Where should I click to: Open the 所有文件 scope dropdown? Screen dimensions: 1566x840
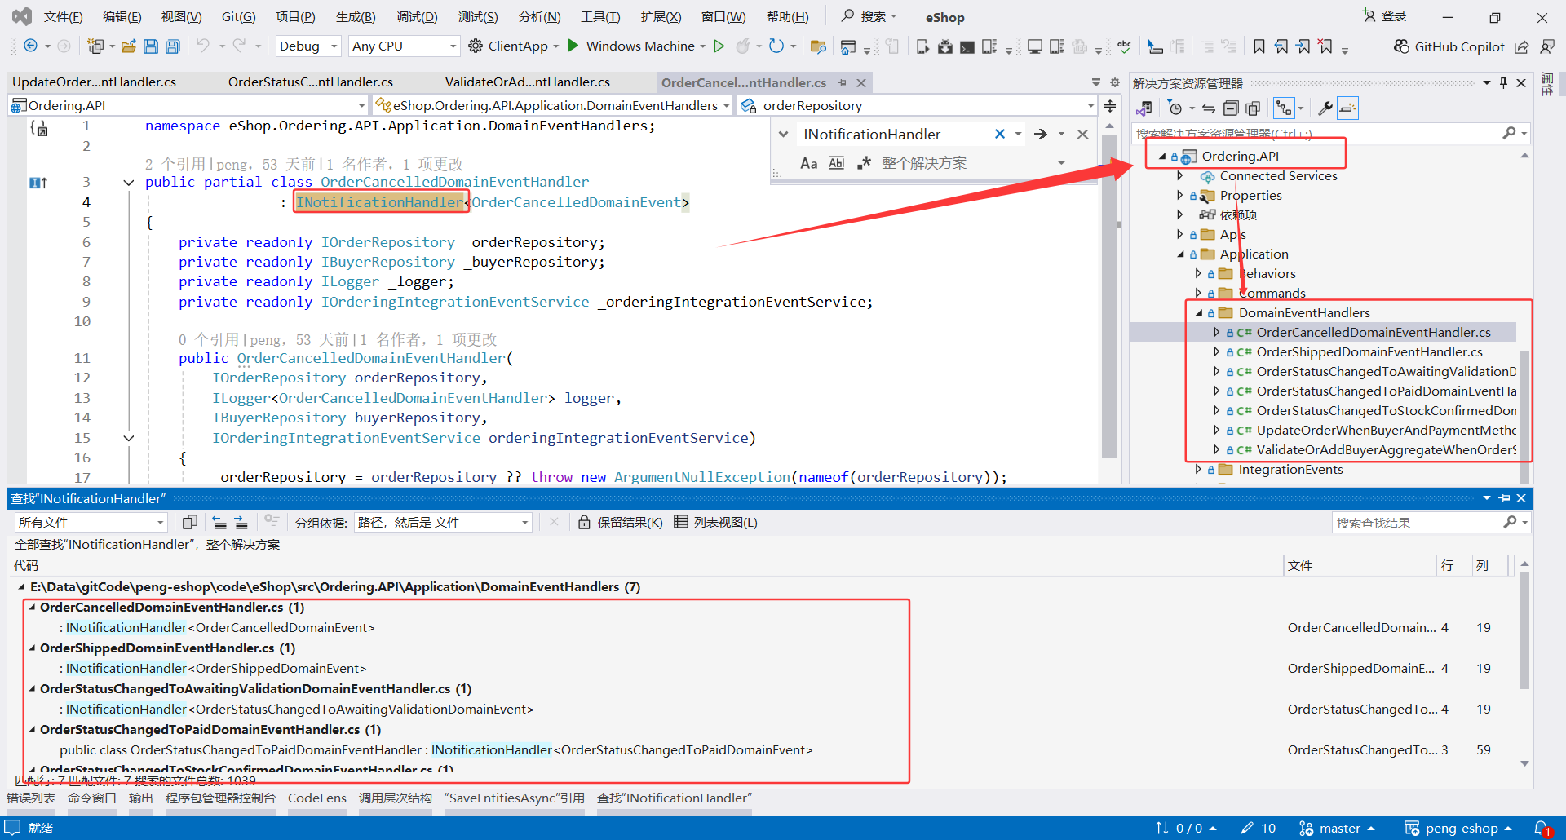91,523
